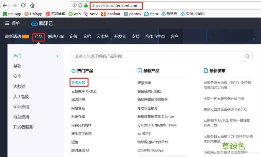
Task: Open the UniApp bookmark
Action: tap(33, 14)
